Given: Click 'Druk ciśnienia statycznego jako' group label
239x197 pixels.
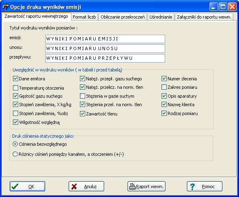Looking at the screenshot, I should pos(43,136).
